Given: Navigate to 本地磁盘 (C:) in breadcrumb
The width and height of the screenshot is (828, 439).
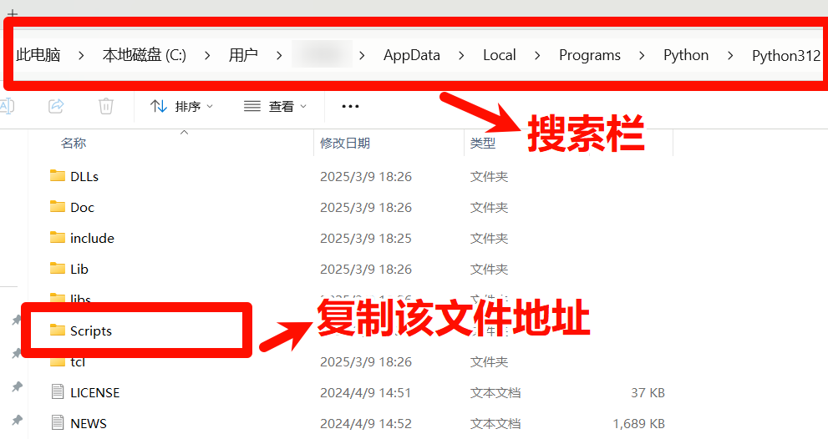Looking at the screenshot, I should (145, 56).
